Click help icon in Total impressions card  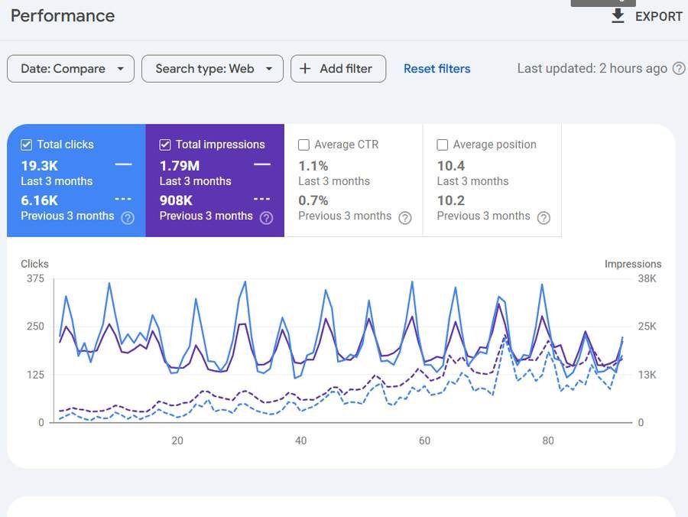click(266, 218)
